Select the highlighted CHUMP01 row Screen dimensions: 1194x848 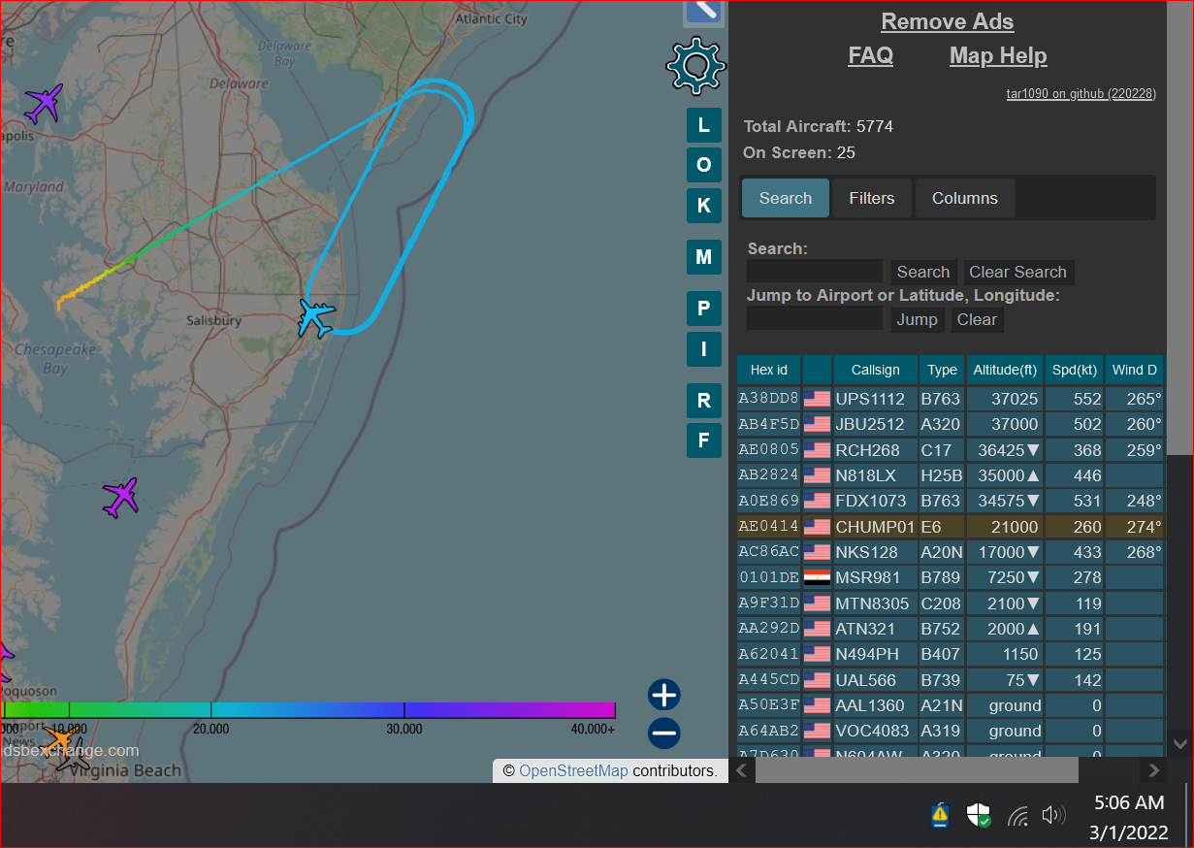pos(951,527)
